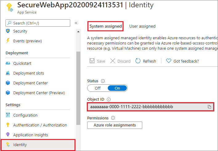The image size is (218, 151).
Task: Click the App Service subtitle text
Action: (x=27, y=12)
